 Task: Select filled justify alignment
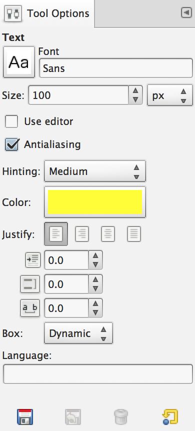click(134, 234)
